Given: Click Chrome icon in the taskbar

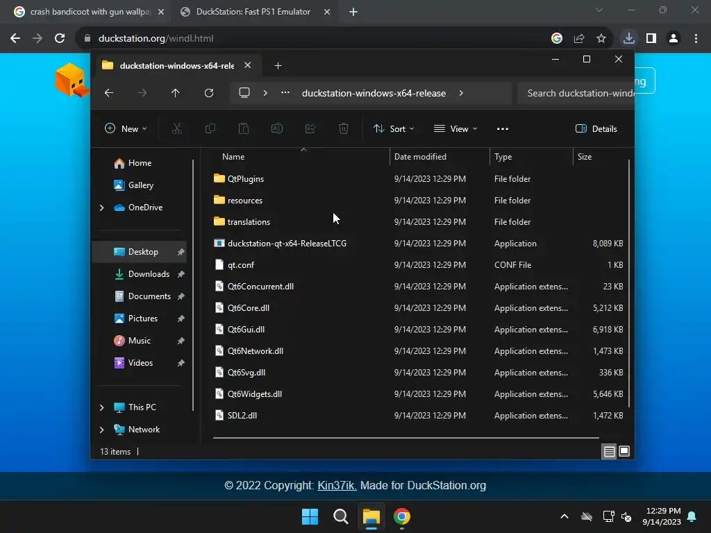Looking at the screenshot, I should (x=402, y=516).
